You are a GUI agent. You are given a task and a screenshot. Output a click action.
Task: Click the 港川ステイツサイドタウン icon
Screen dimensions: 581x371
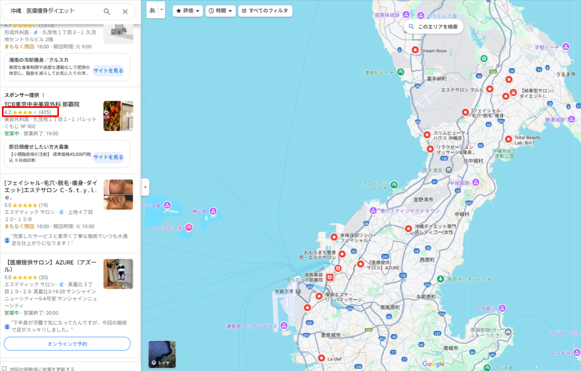point(373,211)
